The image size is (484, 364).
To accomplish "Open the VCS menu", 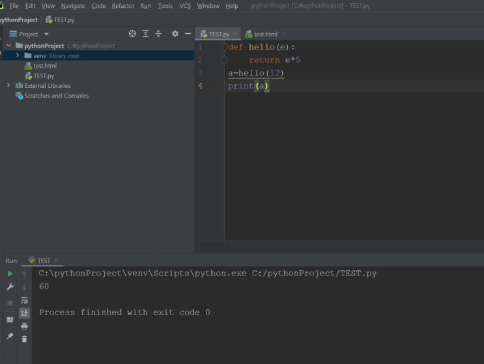I will 185,6.
